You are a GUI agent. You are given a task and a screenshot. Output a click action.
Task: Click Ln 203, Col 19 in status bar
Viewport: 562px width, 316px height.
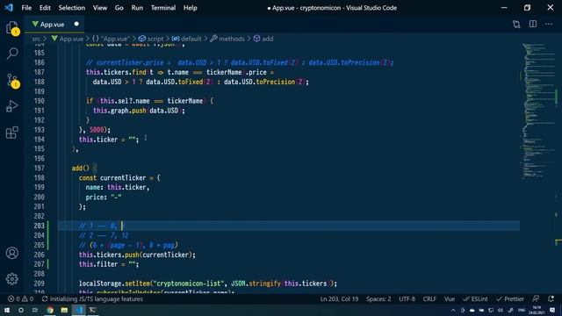pyautogui.click(x=339, y=298)
